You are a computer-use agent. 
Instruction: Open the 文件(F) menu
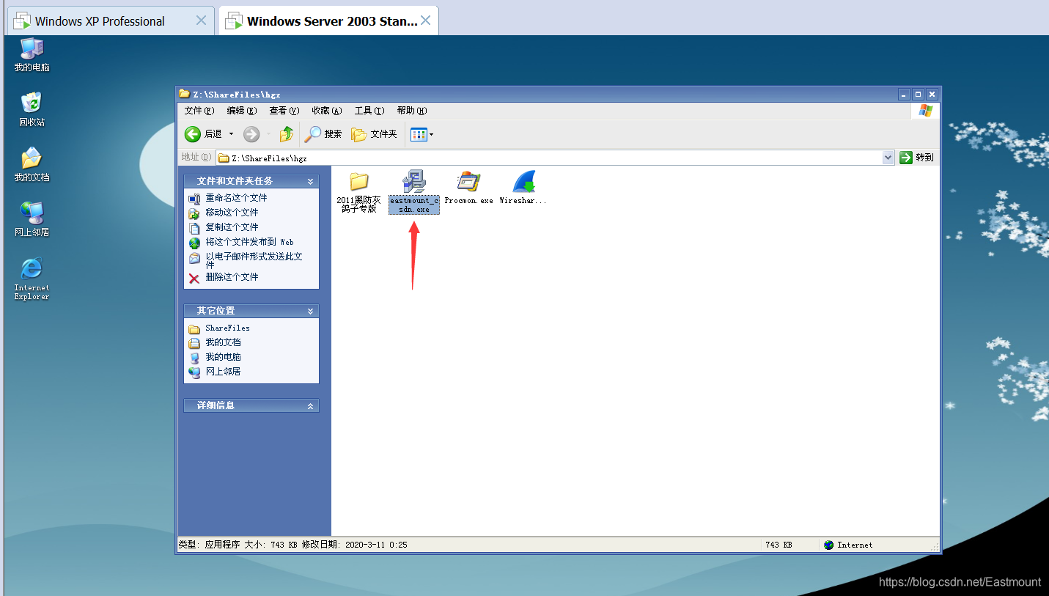pos(199,111)
